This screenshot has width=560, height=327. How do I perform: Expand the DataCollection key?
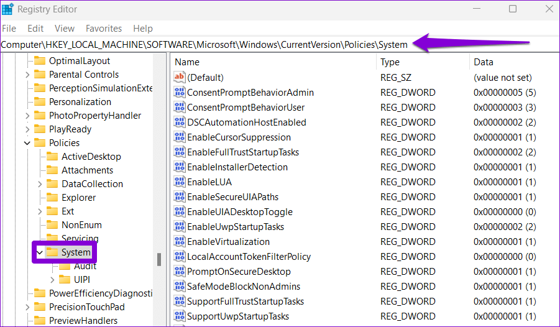pos(40,183)
